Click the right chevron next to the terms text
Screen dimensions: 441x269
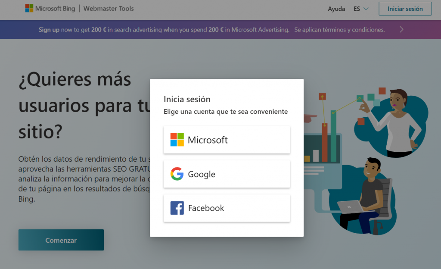[401, 29]
